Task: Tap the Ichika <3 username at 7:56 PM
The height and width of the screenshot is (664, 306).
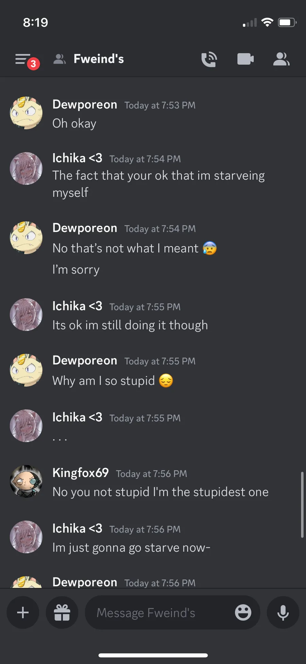Action: (77, 528)
